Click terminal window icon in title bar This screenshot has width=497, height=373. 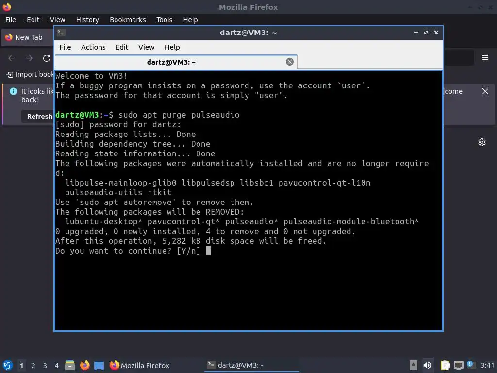coord(61,33)
